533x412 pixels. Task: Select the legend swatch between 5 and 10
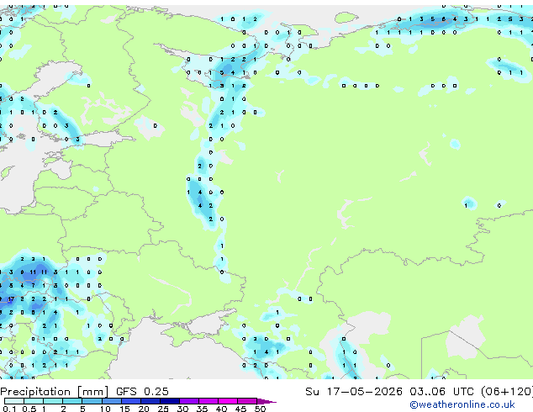point(92,401)
